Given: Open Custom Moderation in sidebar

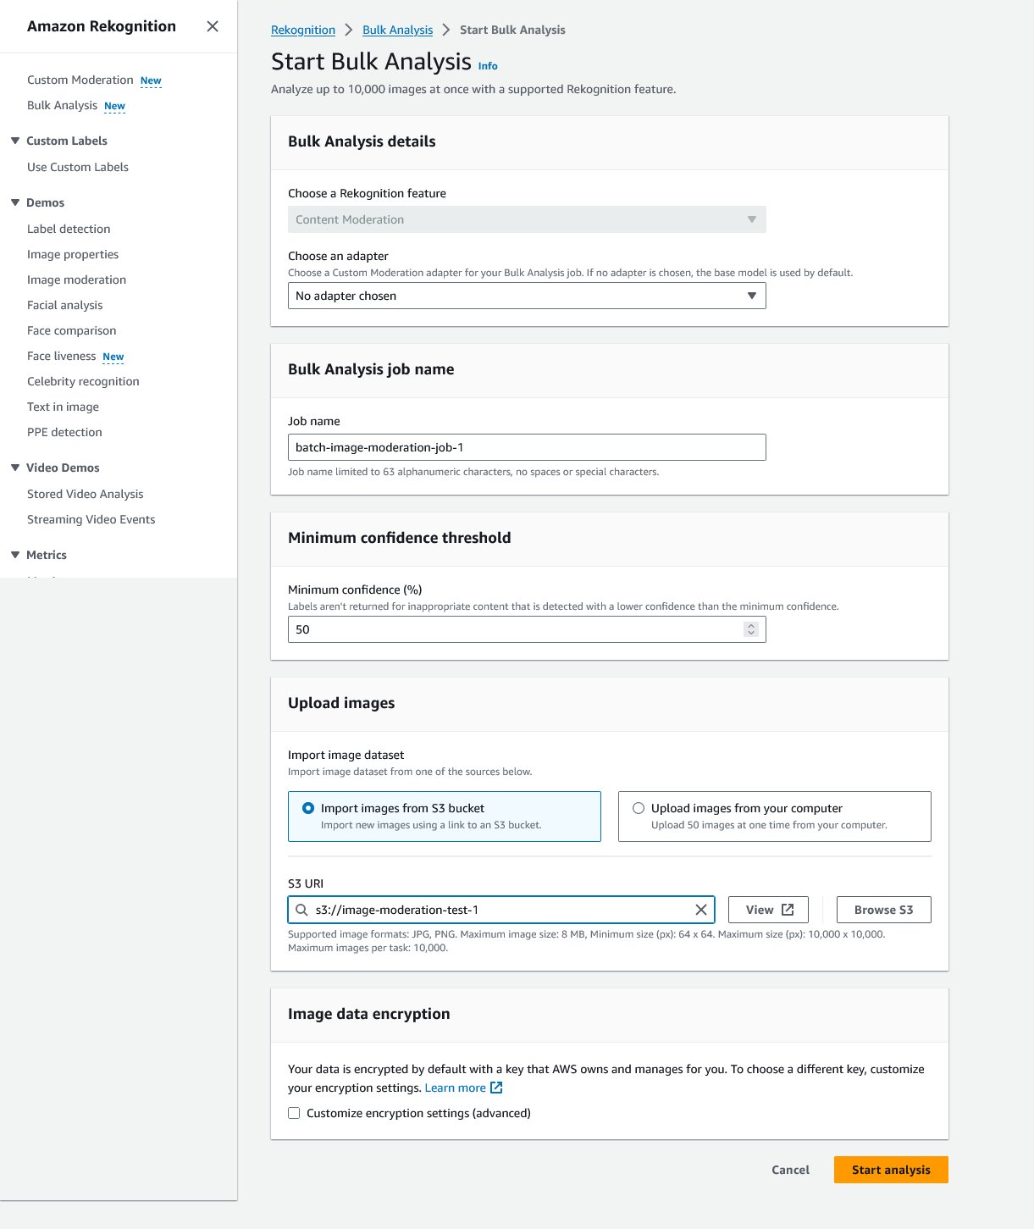Looking at the screenshot, I should coord(80,80).
